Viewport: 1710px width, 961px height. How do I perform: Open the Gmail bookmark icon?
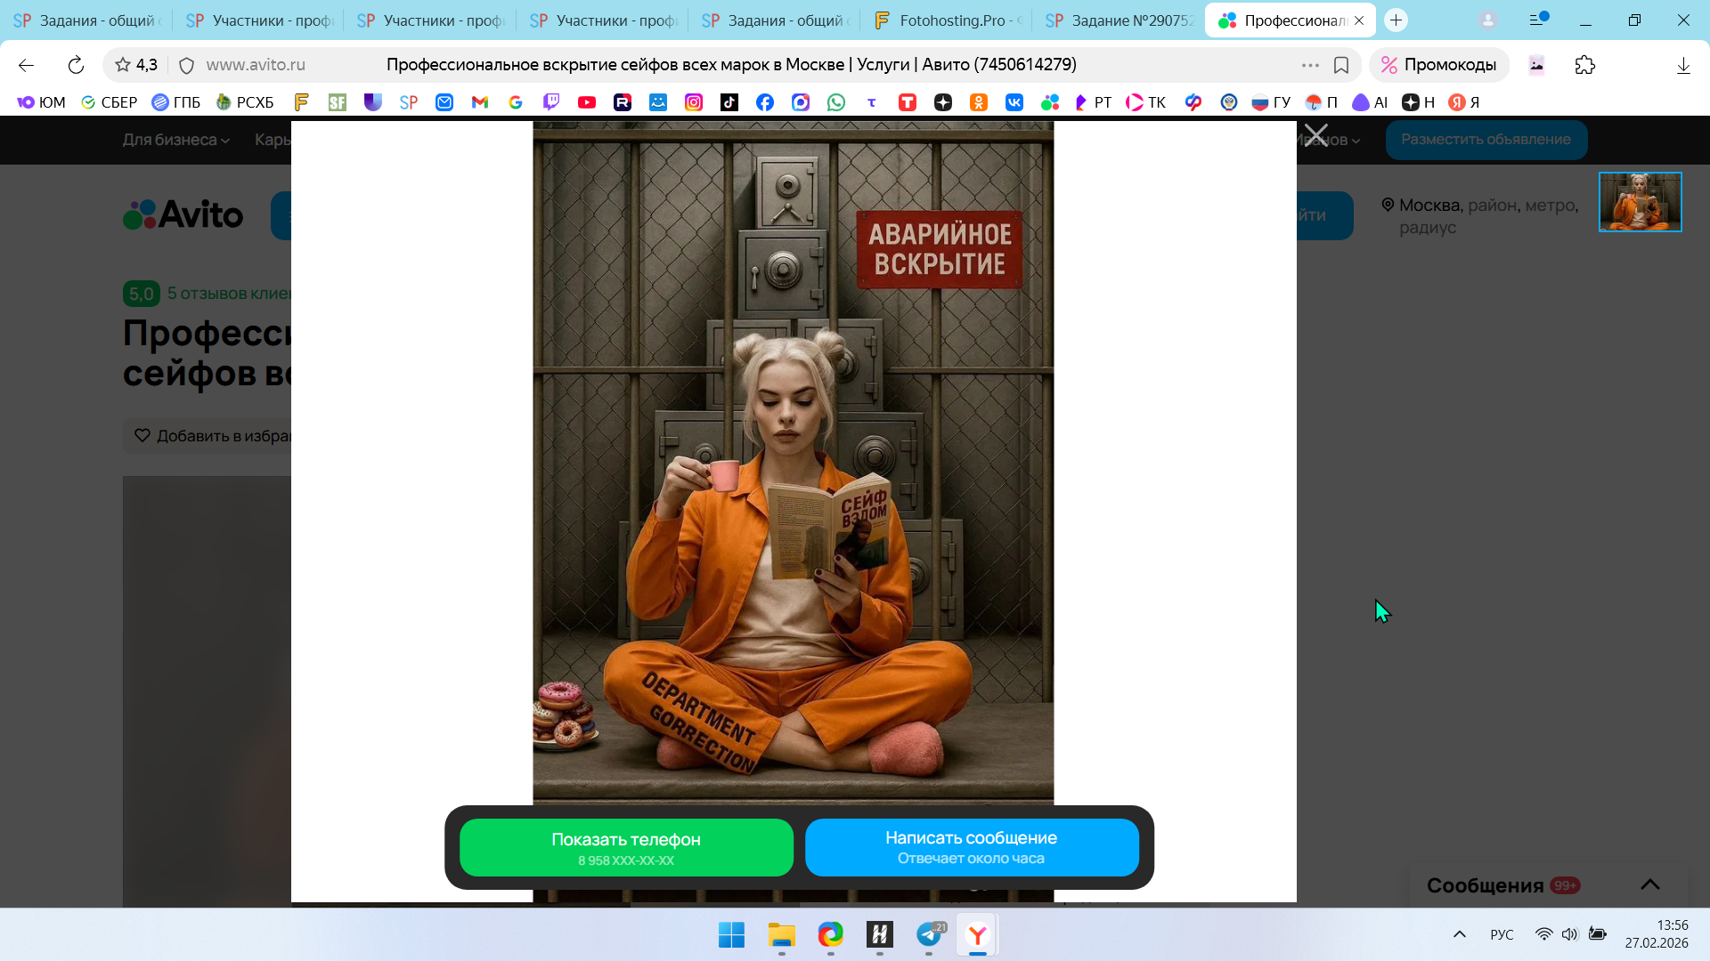tap(480, 102)
